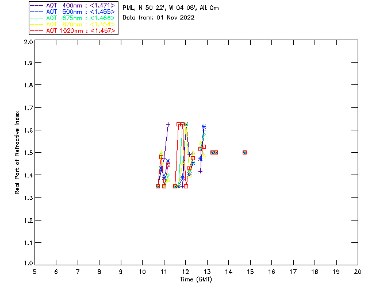Screen dimensions: 368x294
Task: Click the y-axis label 1.1
Action: click(x=28, y=243)
